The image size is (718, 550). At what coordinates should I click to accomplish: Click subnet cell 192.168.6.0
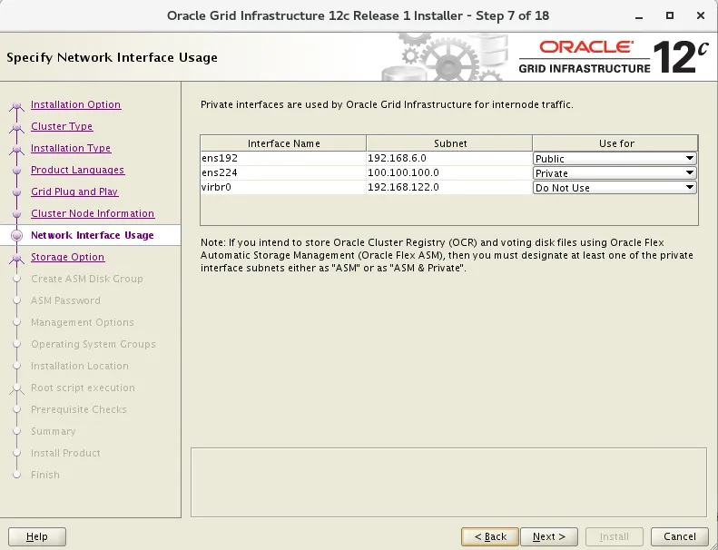point(449,158)
